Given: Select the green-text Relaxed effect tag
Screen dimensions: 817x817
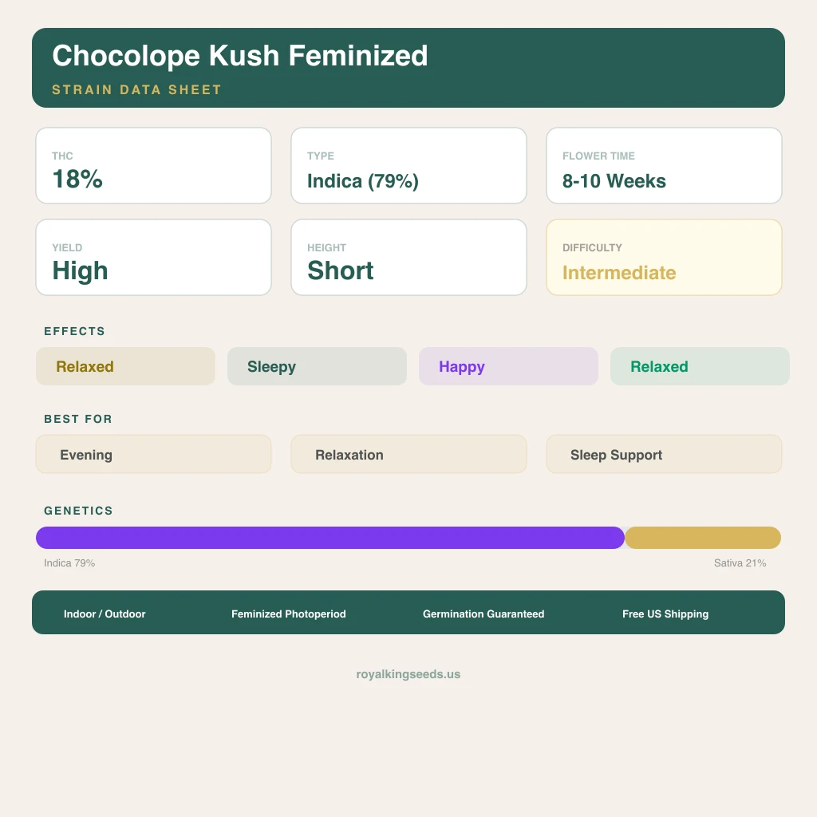Looking at the screenshot, I should point(700,366).
